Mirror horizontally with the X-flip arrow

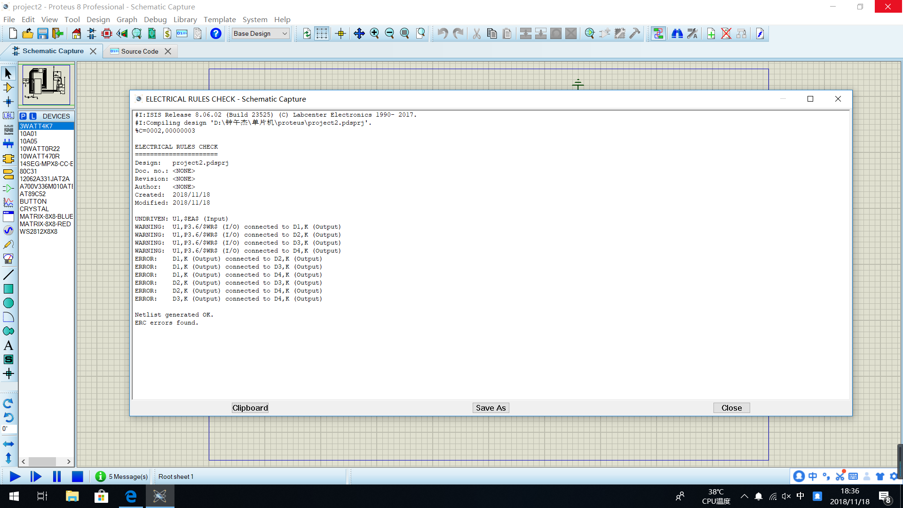coord(8,444)
